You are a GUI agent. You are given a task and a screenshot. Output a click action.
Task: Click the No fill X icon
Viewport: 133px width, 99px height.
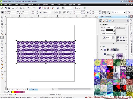(x=101, y=50)
